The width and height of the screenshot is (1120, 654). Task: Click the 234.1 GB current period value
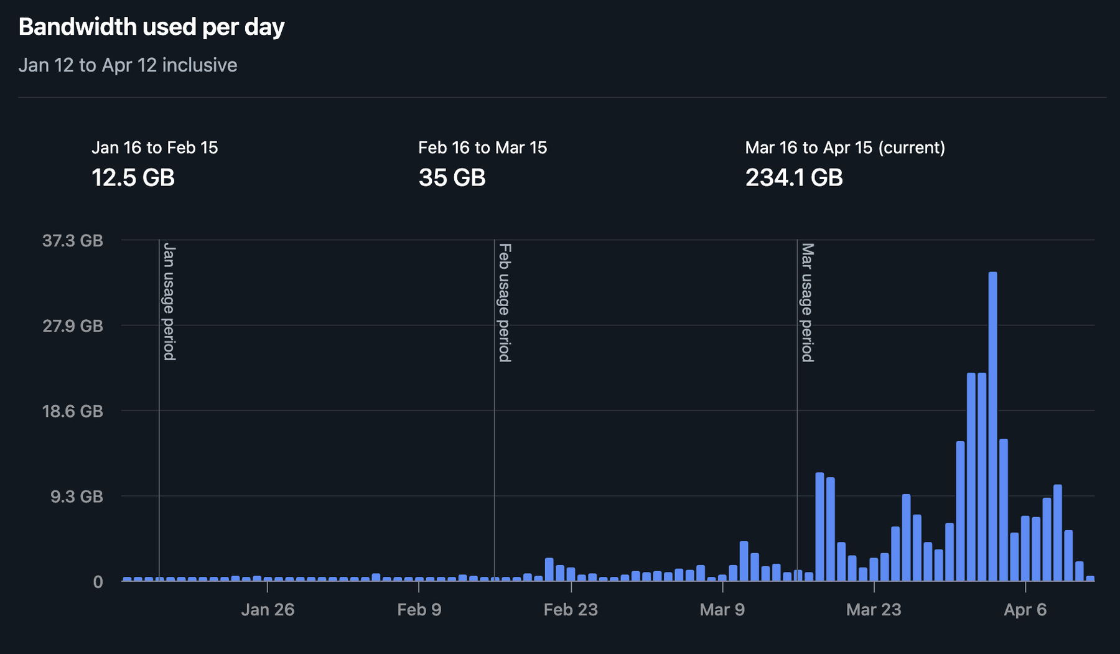click(x=795, y=177)
